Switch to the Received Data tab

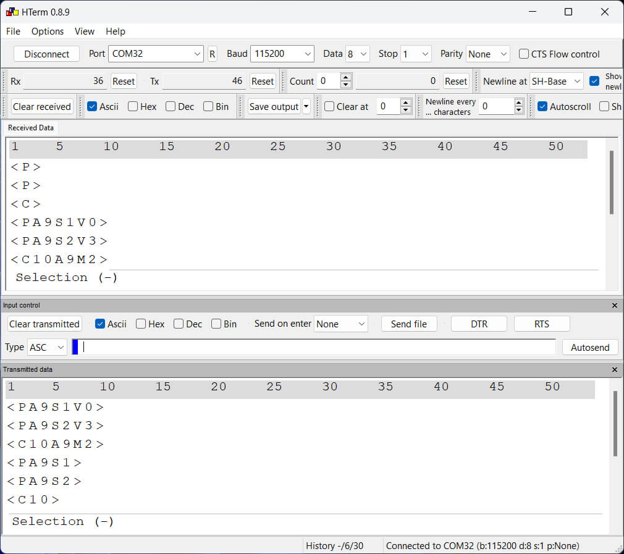click(x=31, y=128)
